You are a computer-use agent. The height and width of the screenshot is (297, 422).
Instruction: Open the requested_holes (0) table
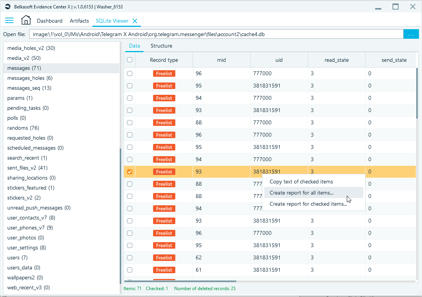pyautogui.click(x=61, y=138)
